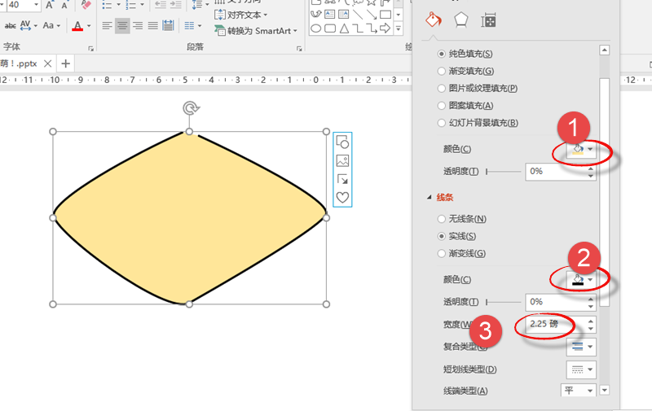Click the 宽度 2.25 磅 width field
This screenshot has width=652, height=411.
tap(561, 324)
